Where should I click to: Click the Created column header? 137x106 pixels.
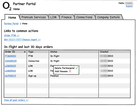tap(115, 52)
